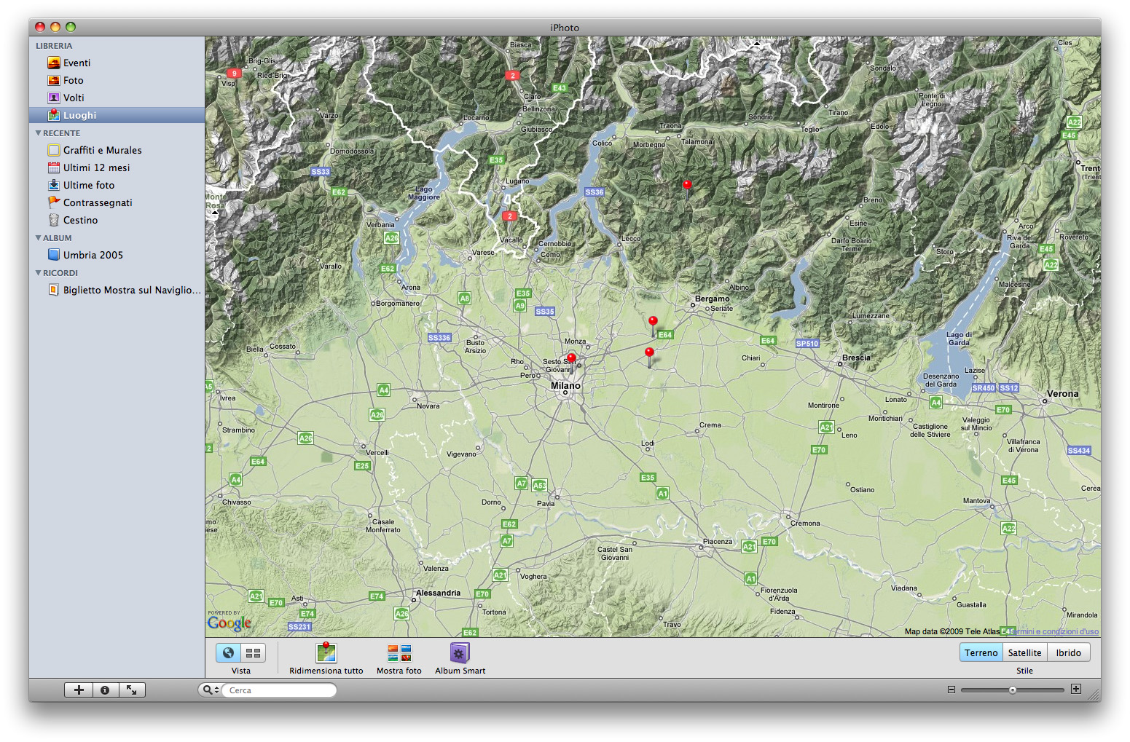Select Terreno map style
Screen dimensions: 1130x742
[981, 652]
